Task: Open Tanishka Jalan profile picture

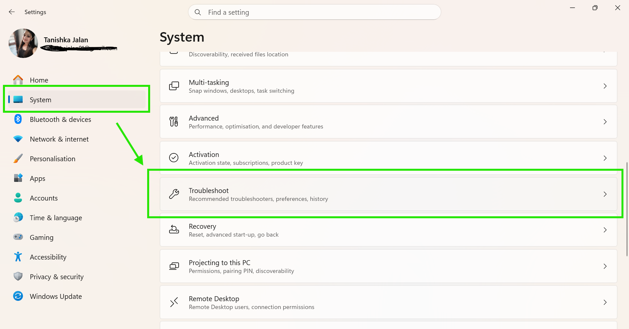Action: (23, 43)
